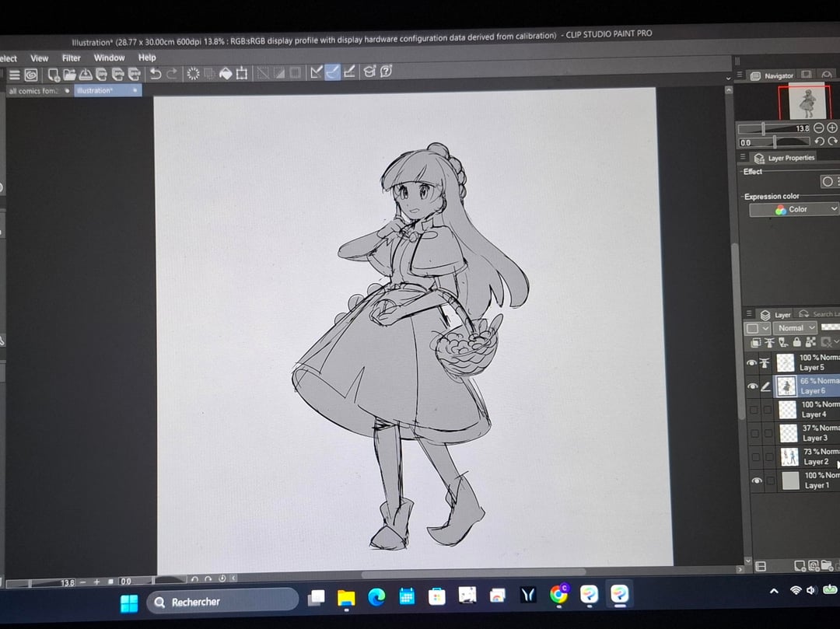Open the Filter menu
The image size is (840, 629).
pos(71,58)
